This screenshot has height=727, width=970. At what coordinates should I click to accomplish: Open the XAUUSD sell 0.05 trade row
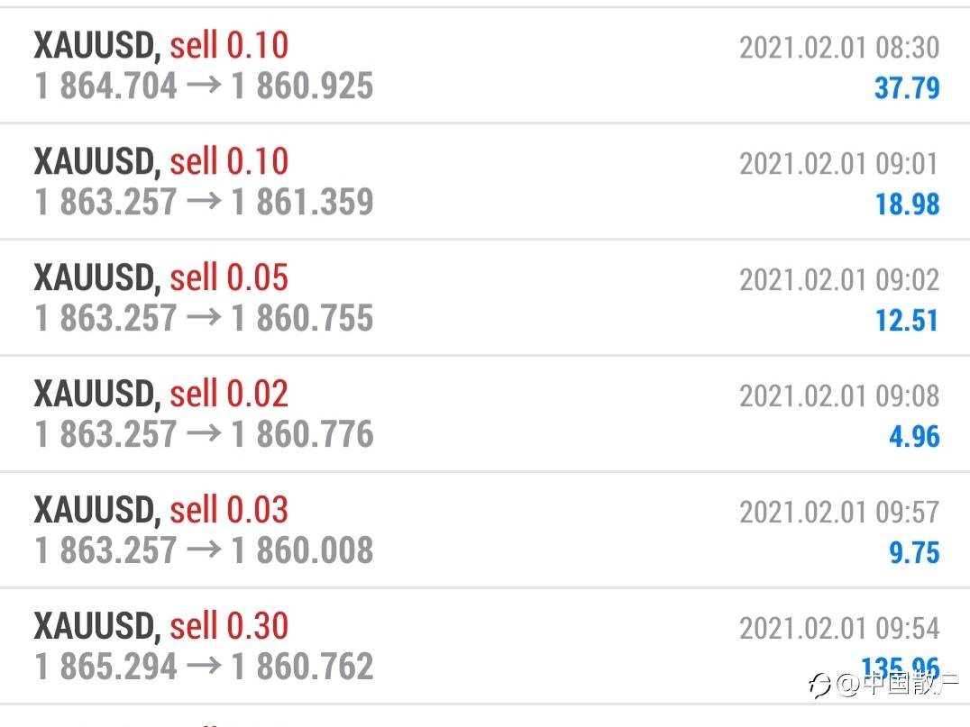[485, 298]
